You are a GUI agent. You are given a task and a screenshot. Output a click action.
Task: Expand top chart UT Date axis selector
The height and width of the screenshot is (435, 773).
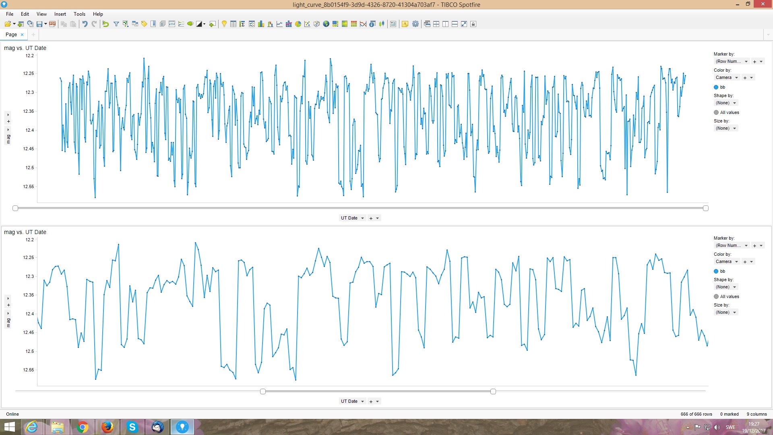362,218
